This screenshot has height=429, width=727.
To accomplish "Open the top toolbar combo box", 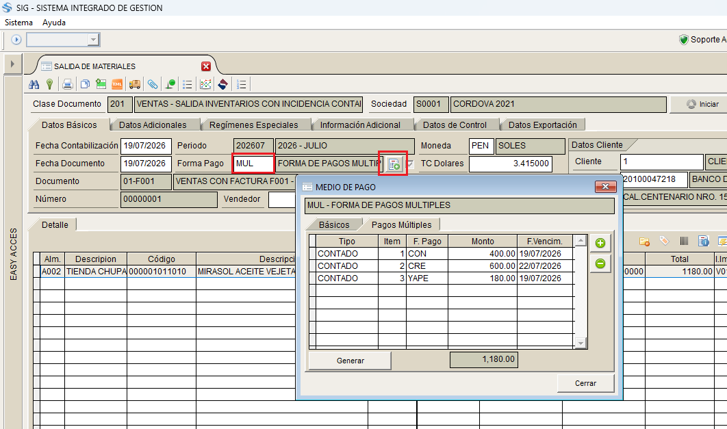I will (x=63, y=40).
